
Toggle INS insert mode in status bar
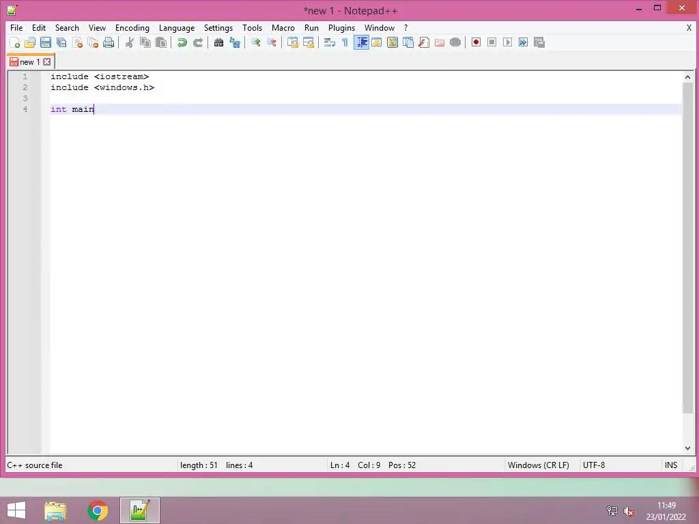[671, 465]
